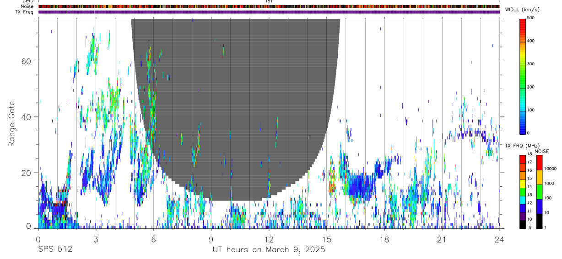Click the 16 tick on TX FRQ legend

point(530,170)
